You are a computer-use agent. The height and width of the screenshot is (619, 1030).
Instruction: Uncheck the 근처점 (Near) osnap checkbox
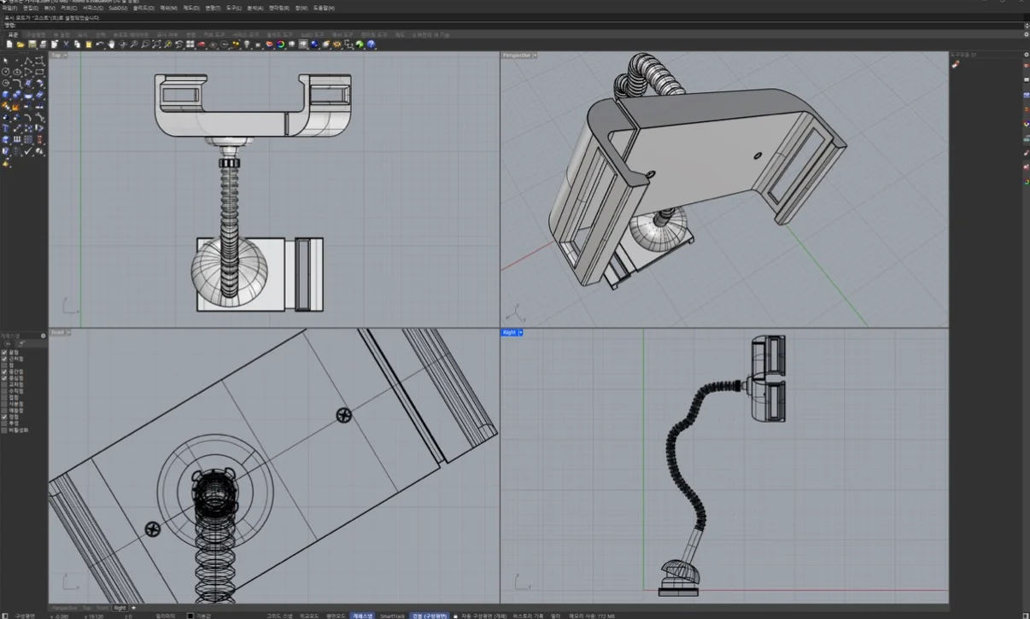point(4,359)
